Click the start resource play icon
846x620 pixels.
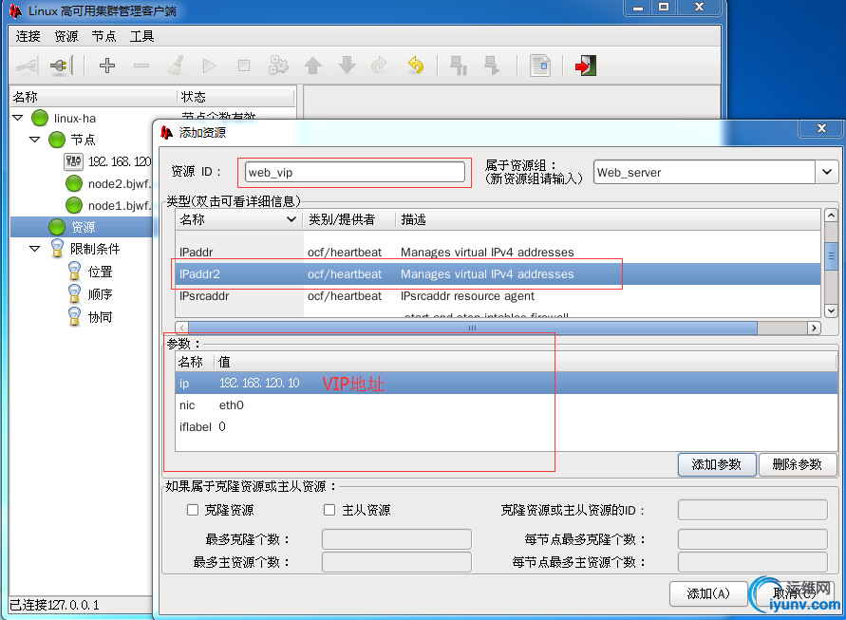click(x=209, y=66)
